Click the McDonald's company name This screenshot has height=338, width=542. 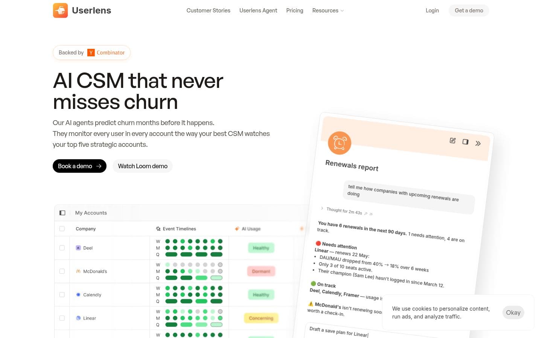coord(95,271)
